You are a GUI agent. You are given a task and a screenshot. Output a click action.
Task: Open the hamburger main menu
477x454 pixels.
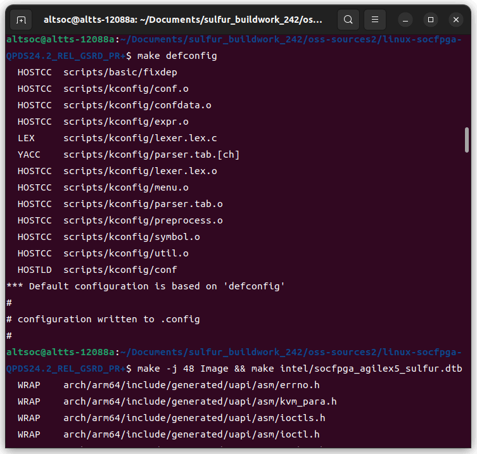click(376, 20)
